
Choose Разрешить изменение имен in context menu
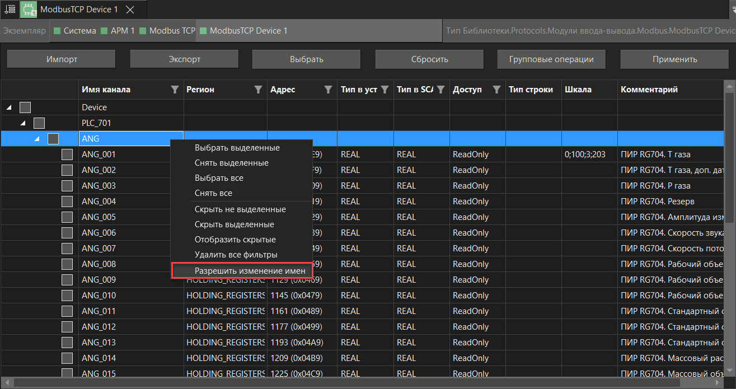tap(250, 271)
